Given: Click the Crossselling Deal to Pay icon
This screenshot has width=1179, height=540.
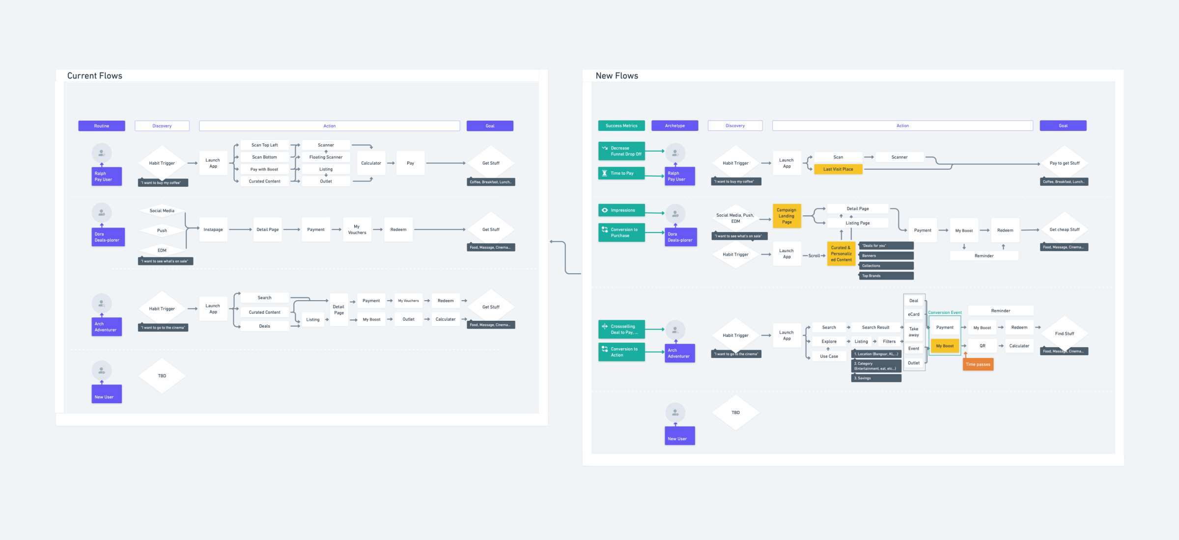Looking at the screenshot, I should coord(605,326).
